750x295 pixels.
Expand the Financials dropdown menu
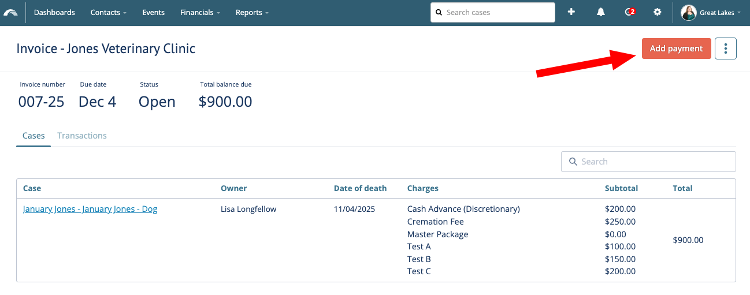200,13
